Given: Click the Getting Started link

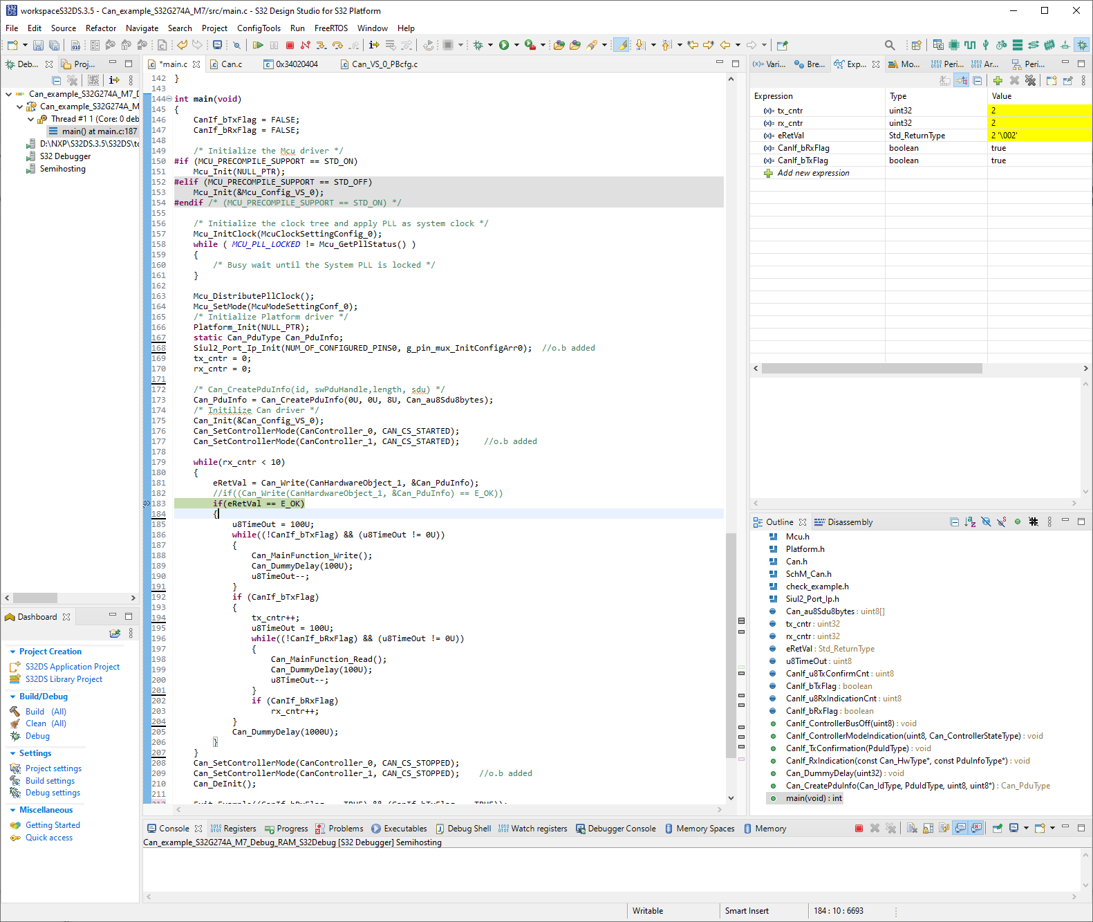Looking at the screenshot, I should pyautogui.click(x=53, y=825).
